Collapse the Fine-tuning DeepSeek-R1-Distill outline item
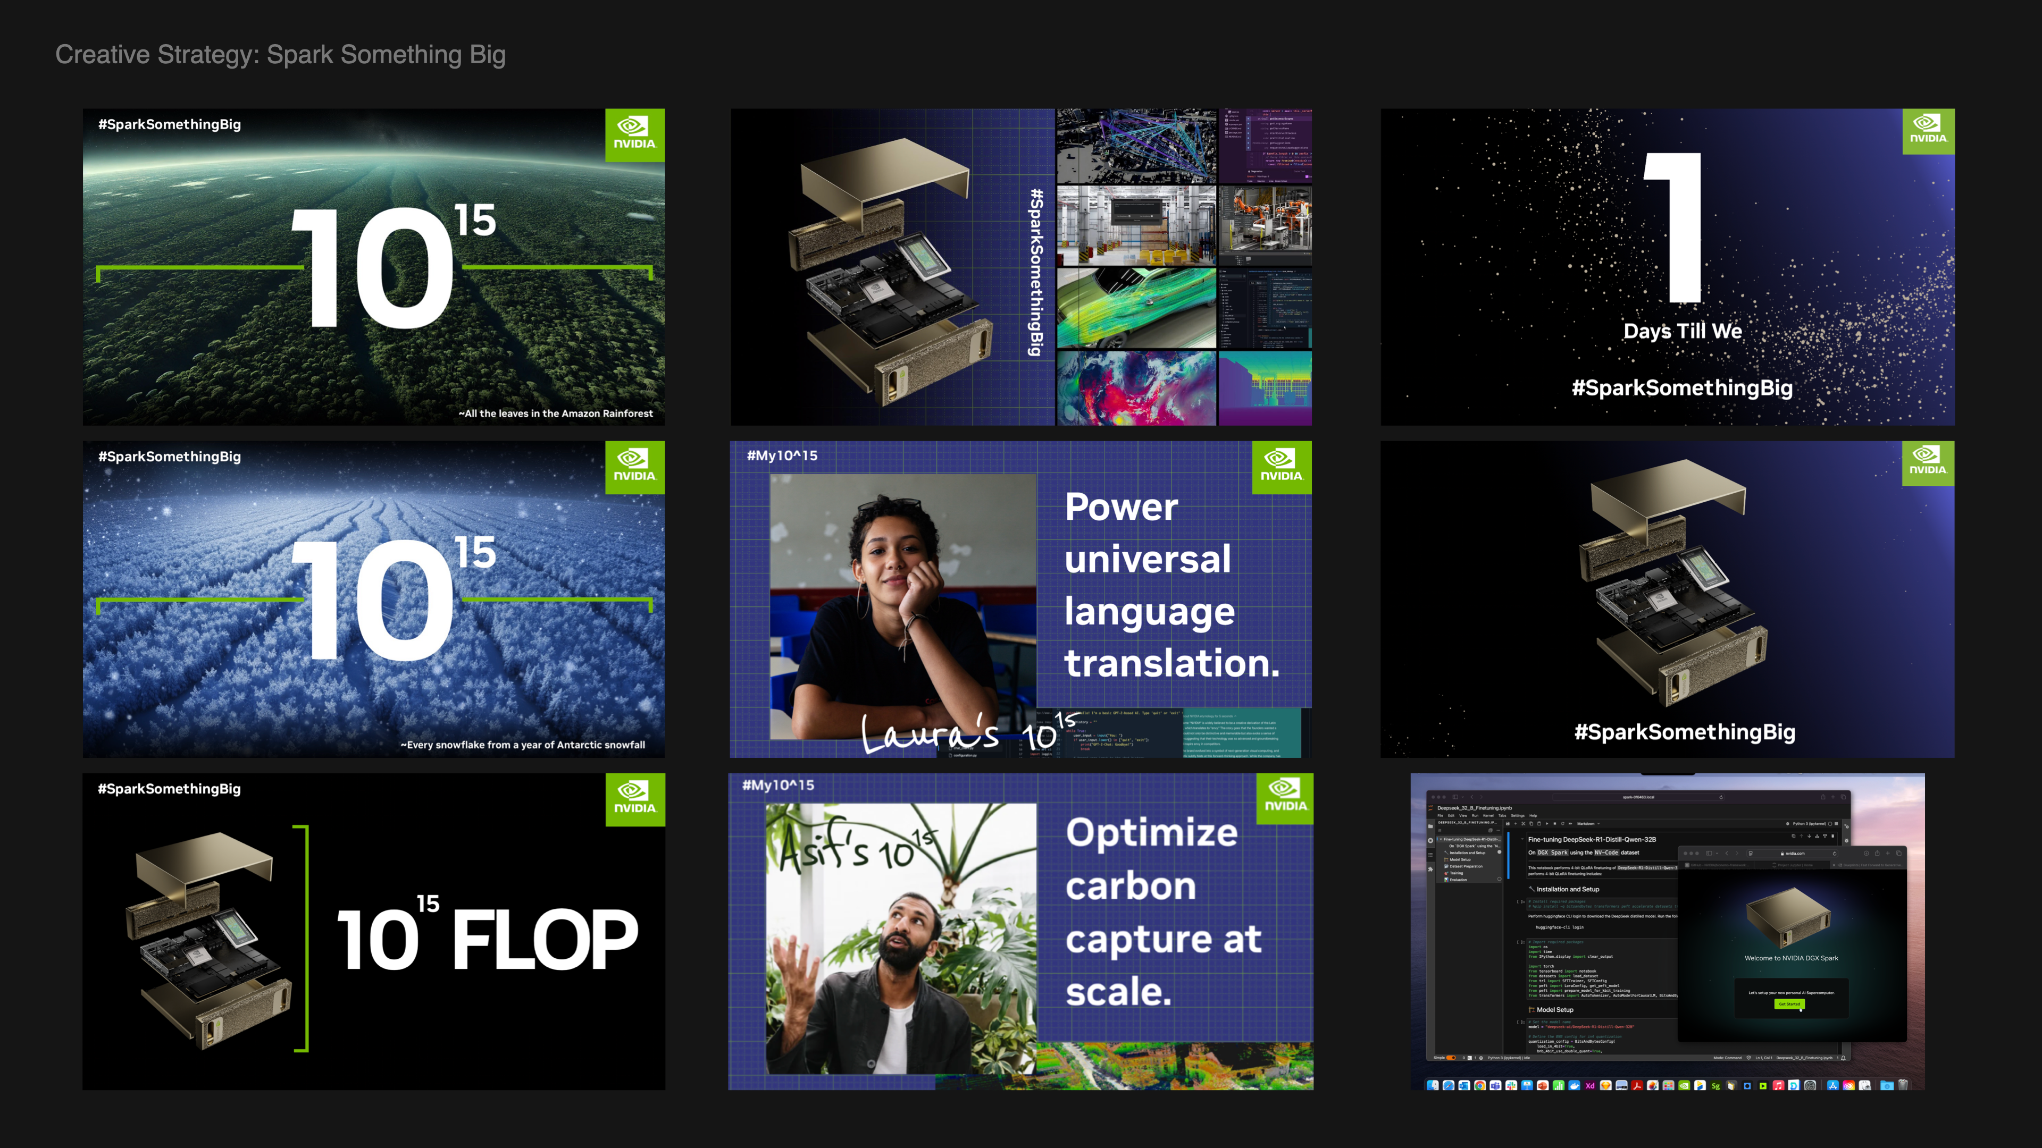 click(x=1441, y=840)
